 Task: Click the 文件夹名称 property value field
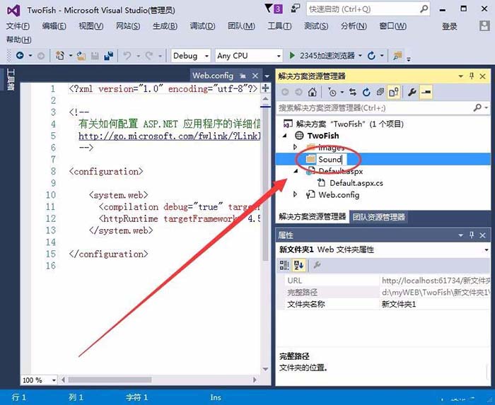pos(435,305)
